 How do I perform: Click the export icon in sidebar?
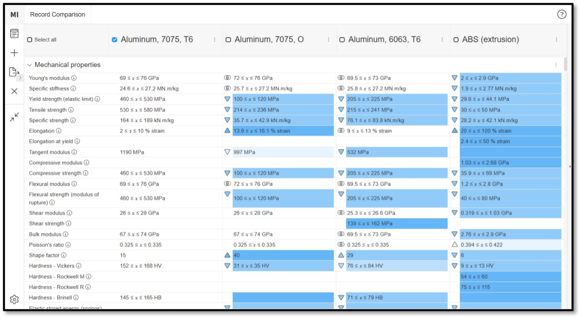pyautogui.click(x=14, y=72)
